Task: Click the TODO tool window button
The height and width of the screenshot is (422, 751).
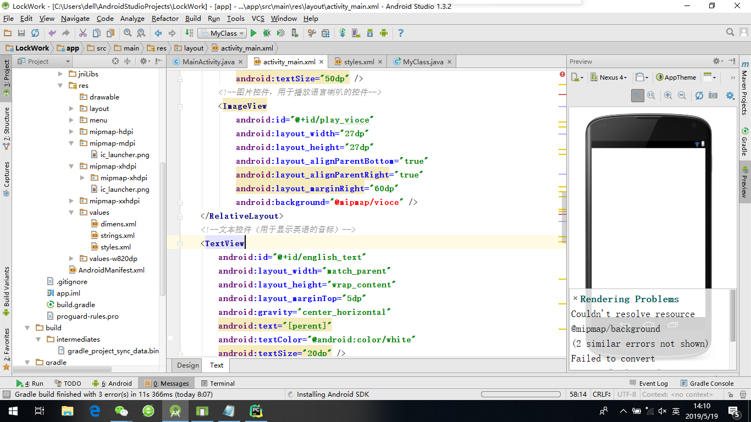Action: 68,384
